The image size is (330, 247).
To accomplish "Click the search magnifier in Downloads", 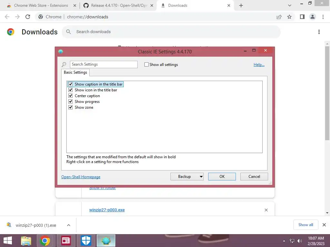I will 68,32.
